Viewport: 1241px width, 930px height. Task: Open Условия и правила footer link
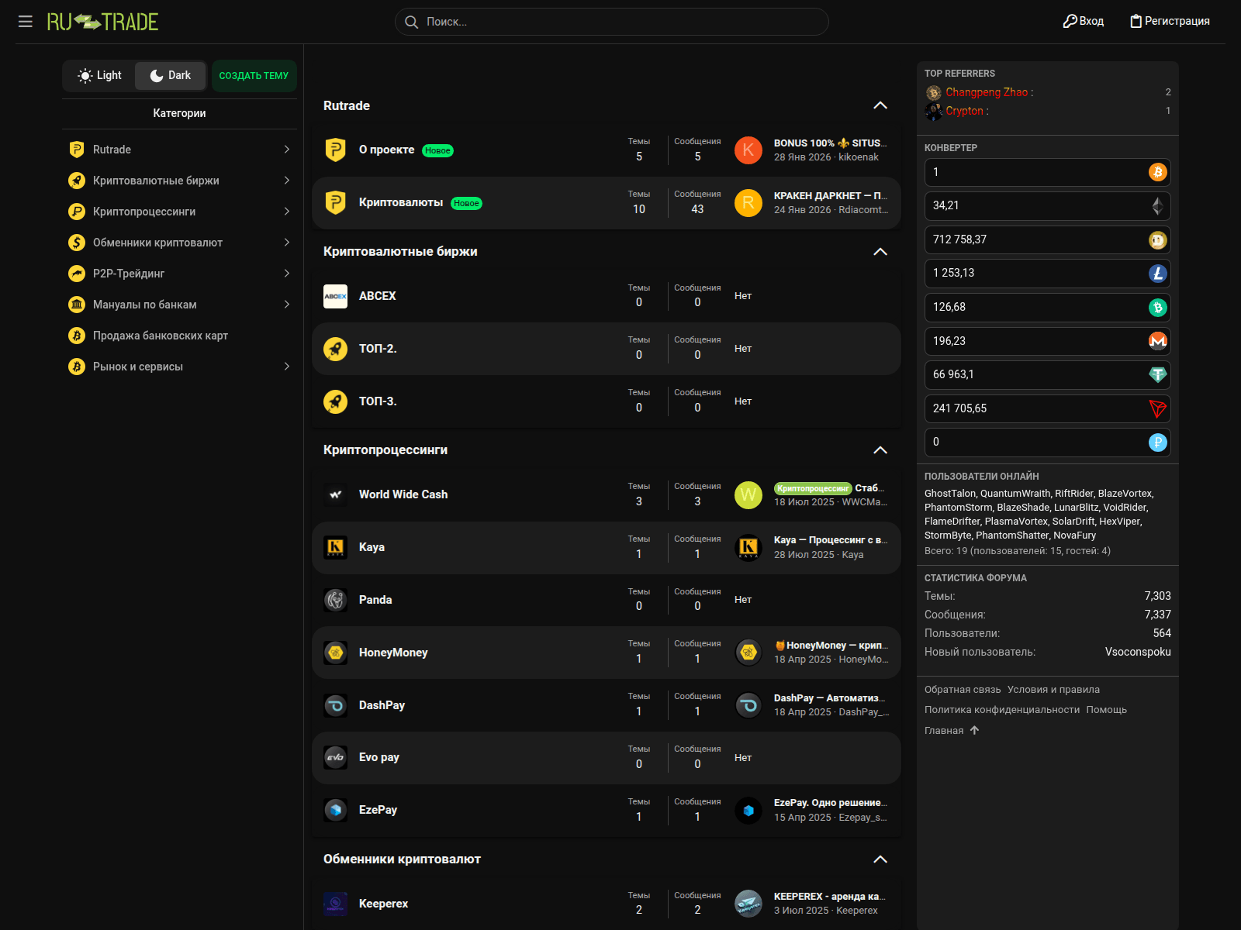(1053, 690)
